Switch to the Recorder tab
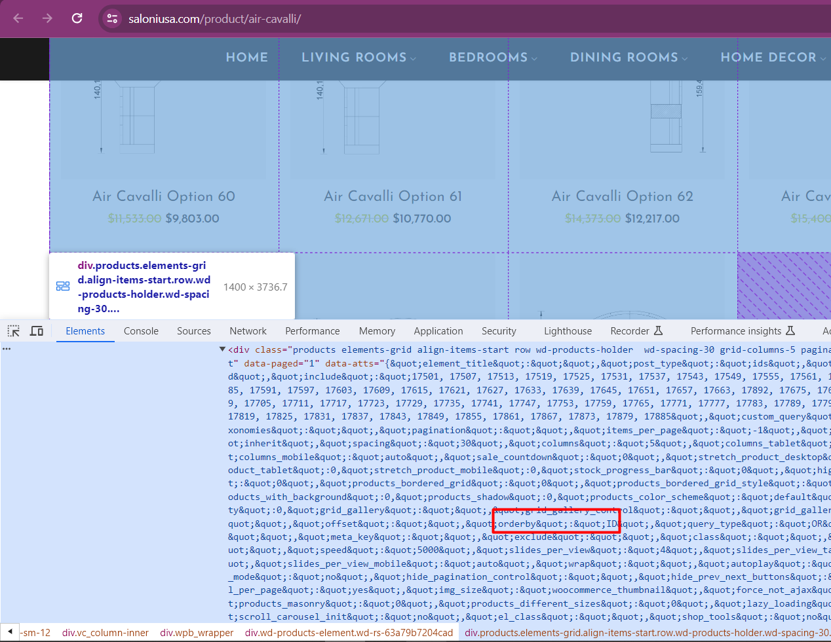831x642 pixels. [x=636, y=331]
